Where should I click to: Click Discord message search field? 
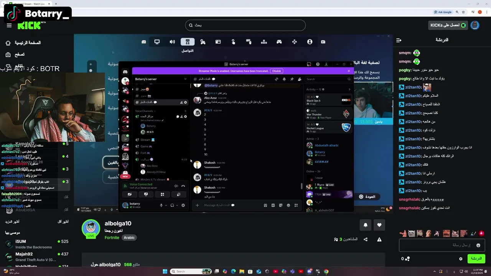(328, 79)
